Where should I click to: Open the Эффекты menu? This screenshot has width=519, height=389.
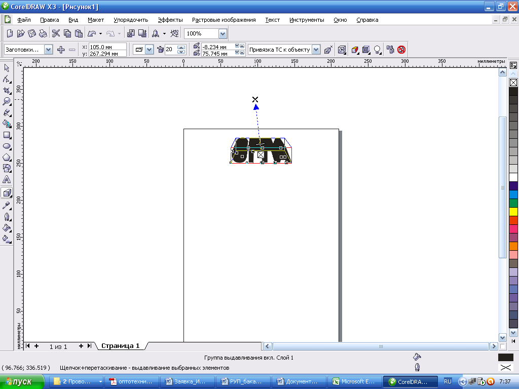(170, 20)
